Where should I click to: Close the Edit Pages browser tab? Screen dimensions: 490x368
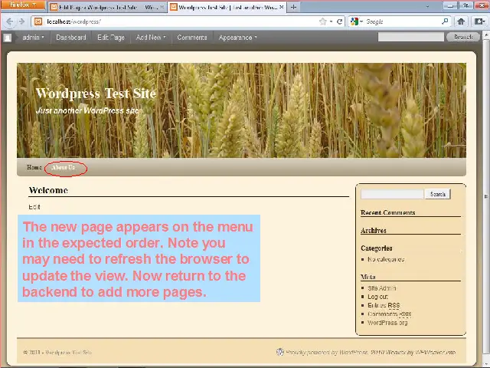coord(162,7)
